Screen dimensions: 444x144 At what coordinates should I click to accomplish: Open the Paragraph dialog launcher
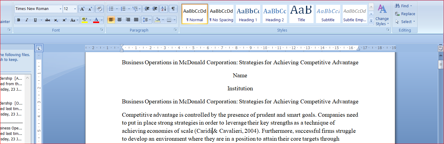click(175, 30)
